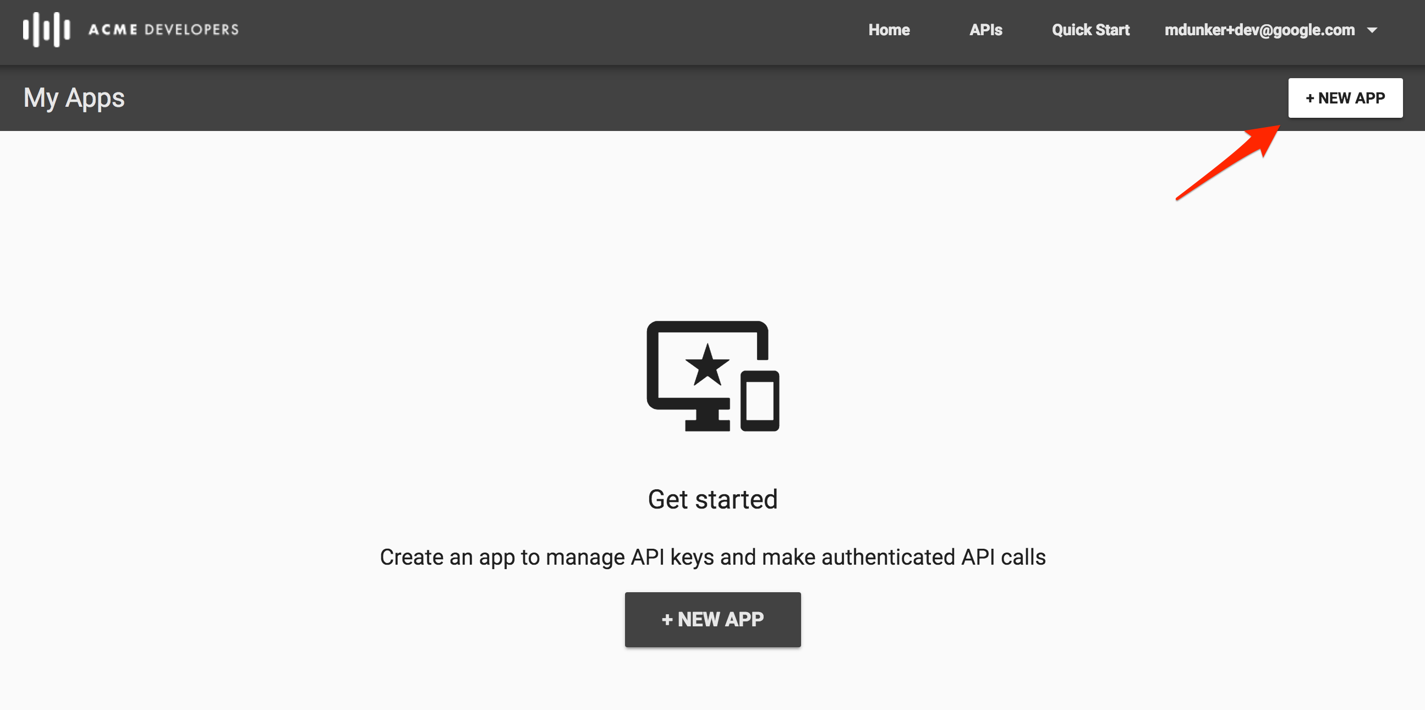This screenshot has height=710, width=1425.
Task: Click the desktop and phone app icon
Action: click(712, 376)
